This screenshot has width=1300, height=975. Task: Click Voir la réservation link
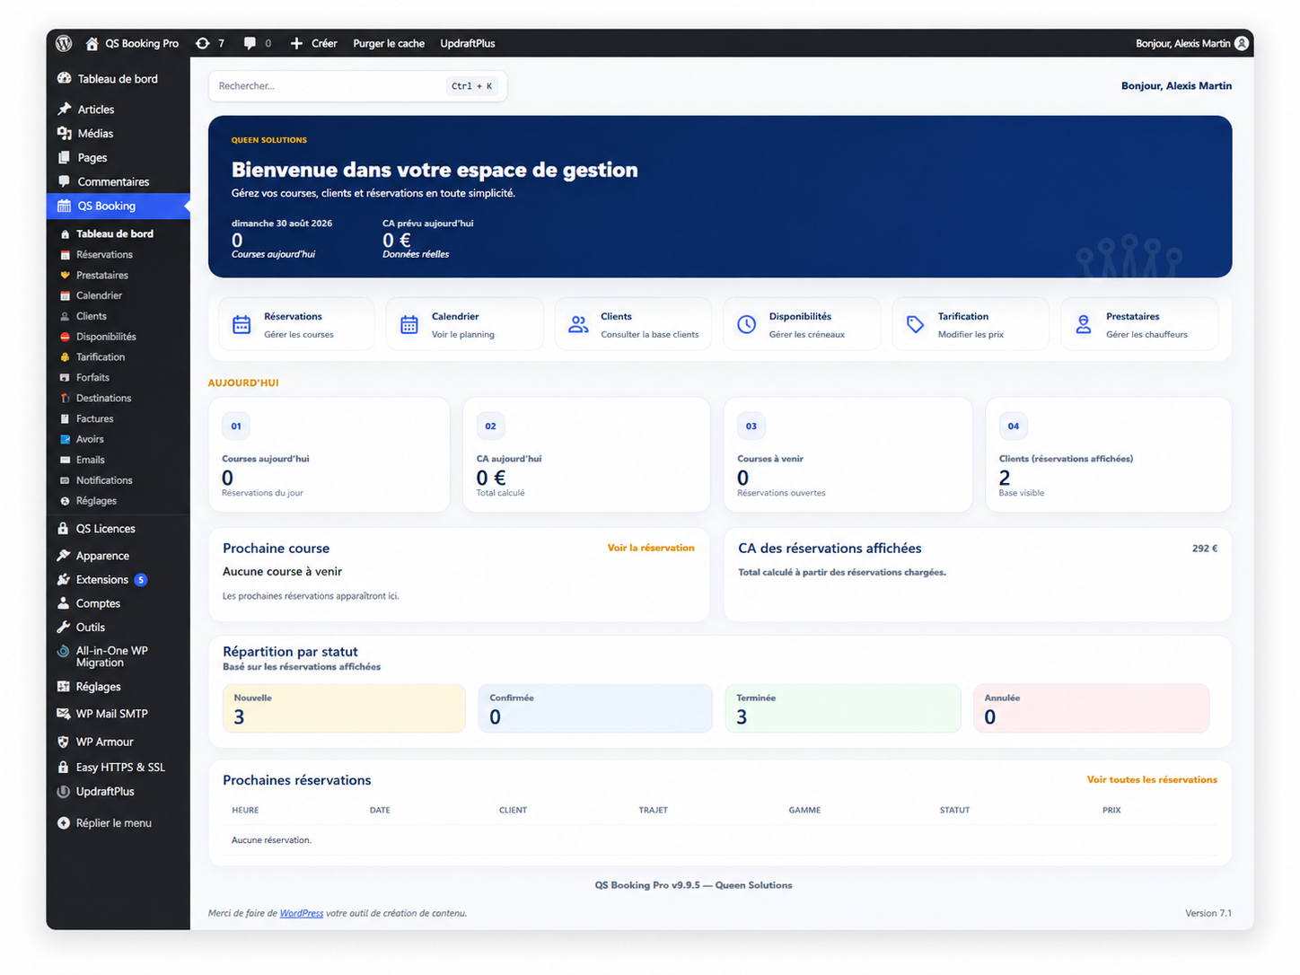coord(651,548)
